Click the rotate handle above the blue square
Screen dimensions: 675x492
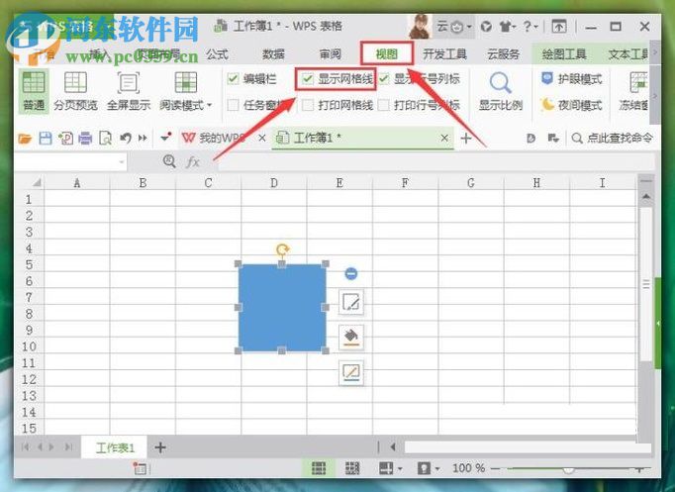[282, 249]
